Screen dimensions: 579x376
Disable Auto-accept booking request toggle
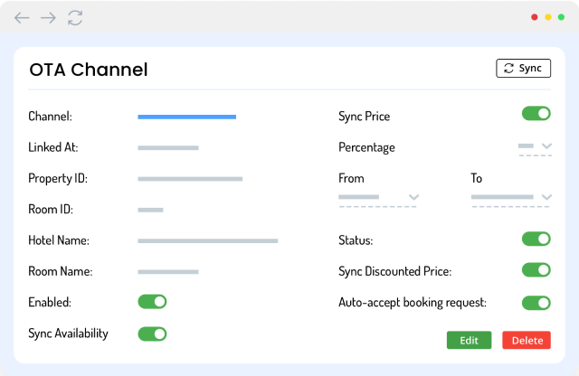536,303
